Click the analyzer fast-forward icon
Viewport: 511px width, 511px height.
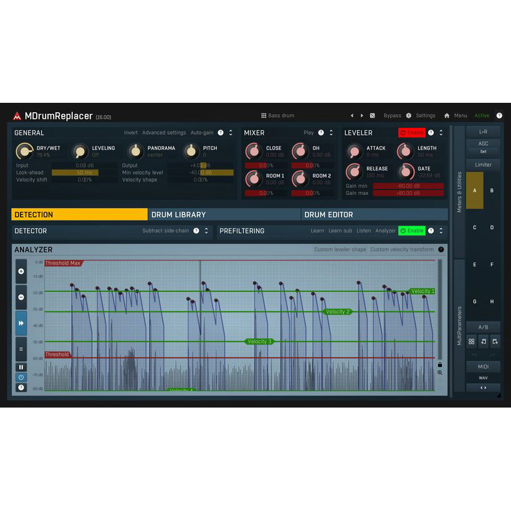coord(21,323)
